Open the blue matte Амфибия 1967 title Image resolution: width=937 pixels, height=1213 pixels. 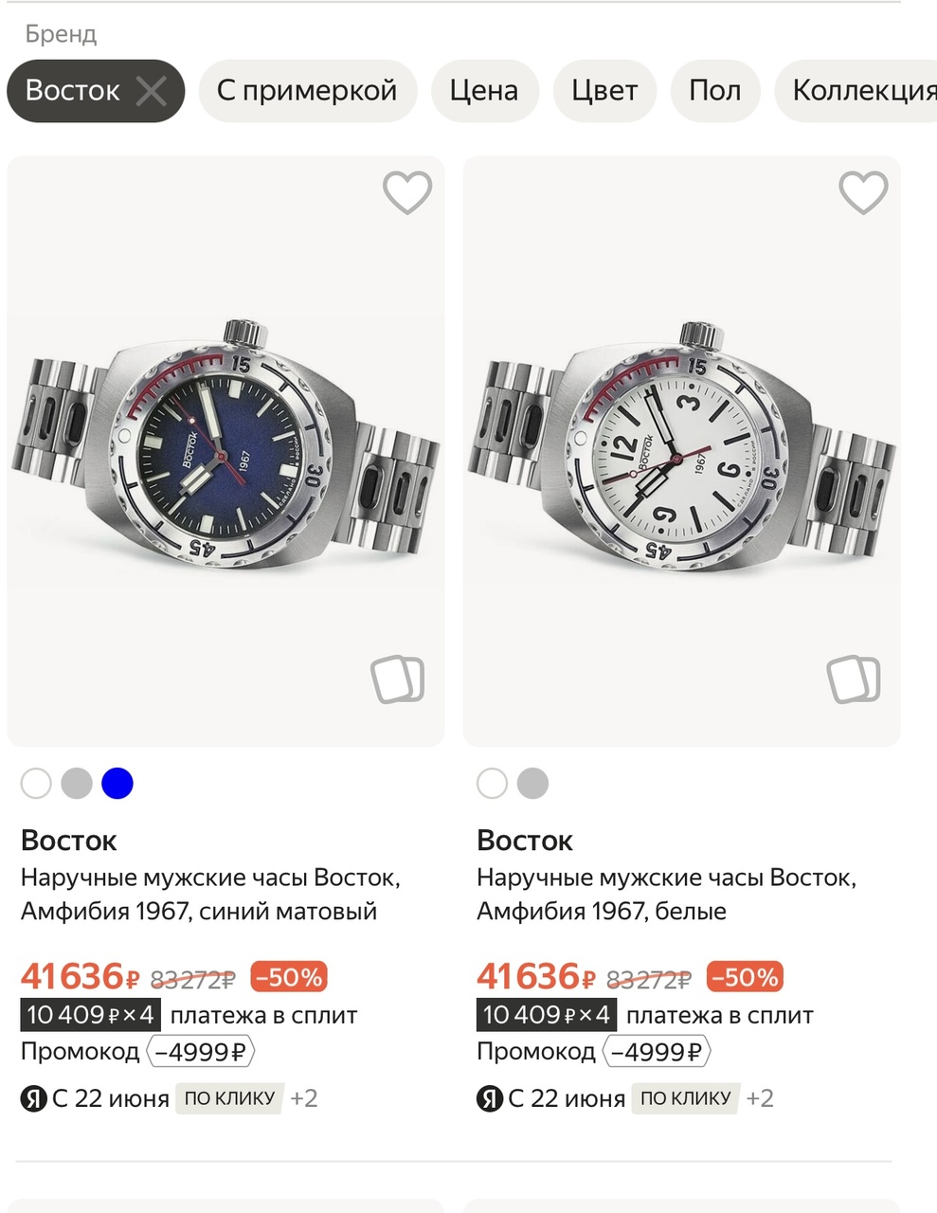coord(210,895)
